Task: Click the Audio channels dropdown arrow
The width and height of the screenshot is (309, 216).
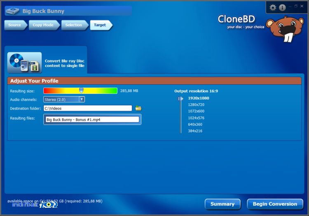Action: pos(82,99)
